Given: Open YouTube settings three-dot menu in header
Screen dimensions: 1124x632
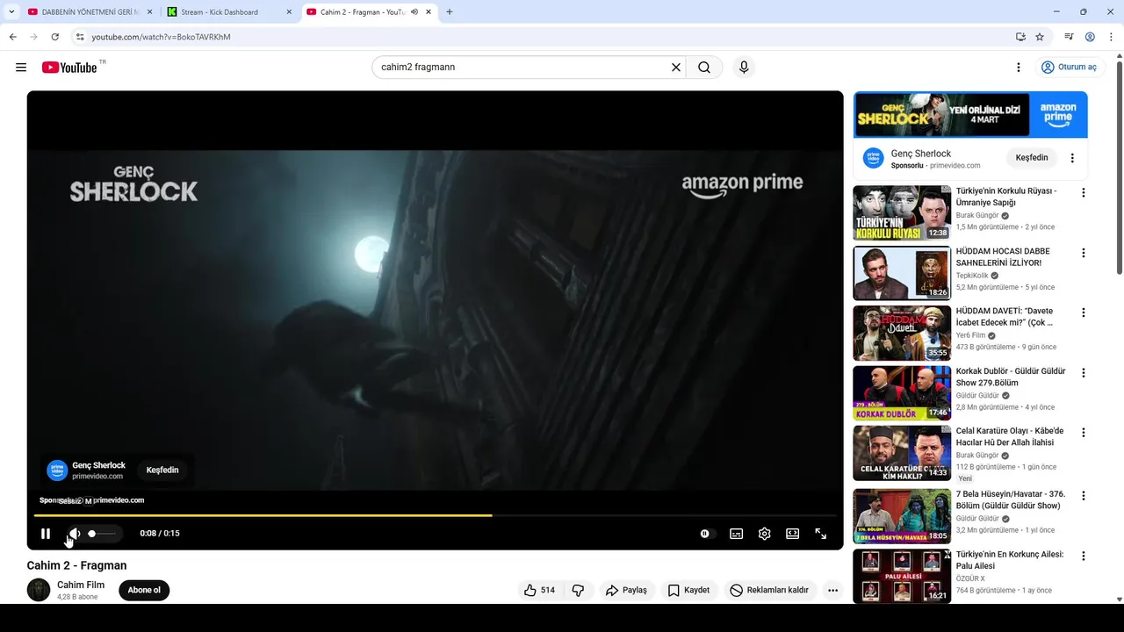Looking at the screenshot, I should pyautogui.click(x=1019, y=68).
